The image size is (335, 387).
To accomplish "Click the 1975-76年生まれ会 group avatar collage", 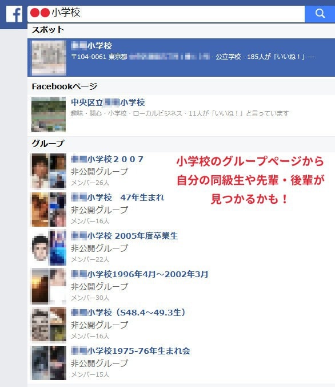I will (x=49, y=362).
